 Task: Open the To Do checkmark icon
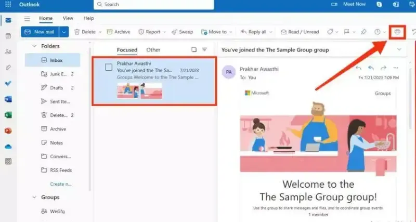[8, 83]
